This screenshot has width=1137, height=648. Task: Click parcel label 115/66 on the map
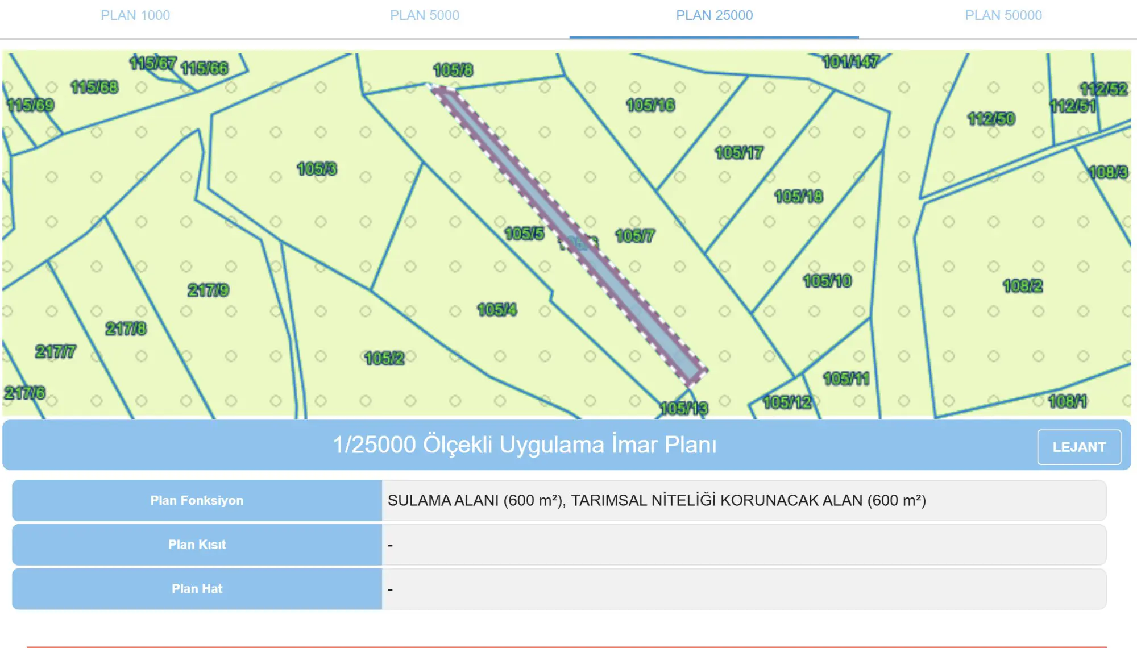coord(204,68)
